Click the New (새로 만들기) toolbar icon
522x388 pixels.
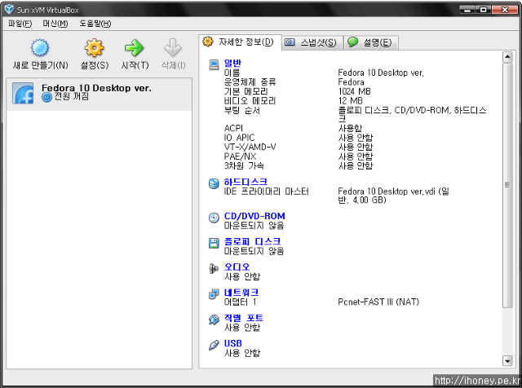(x=40, y=47)
